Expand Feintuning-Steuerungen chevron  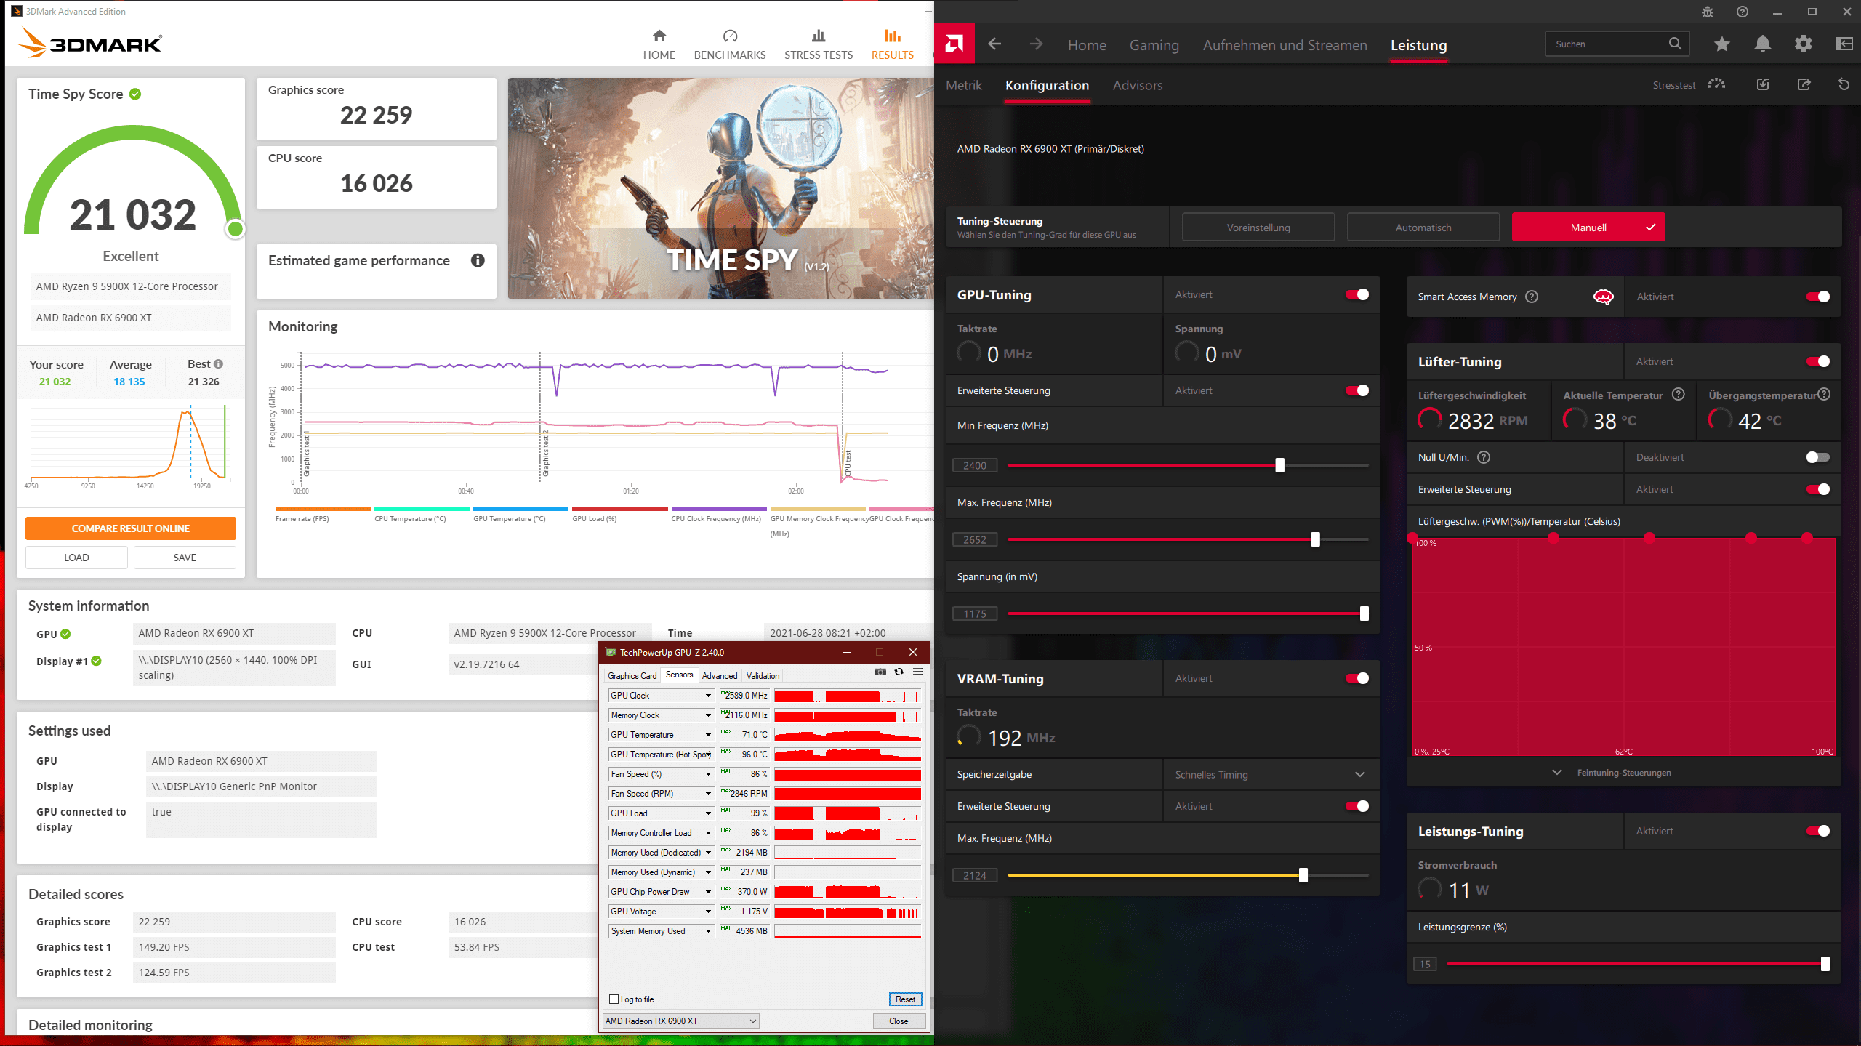pyautogui.click(x=1556, y=772)
